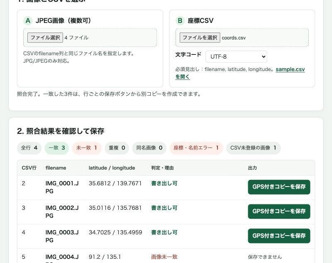
Task: Click the latitude / longitude column header
Action: (112, 168)
